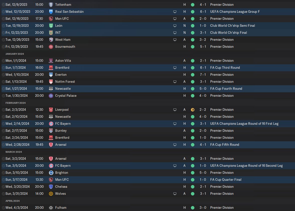Screen dimensions: 295x211
Task: Click the FC Bayern badge on 2/14/2024
Action: coord(51,124)
